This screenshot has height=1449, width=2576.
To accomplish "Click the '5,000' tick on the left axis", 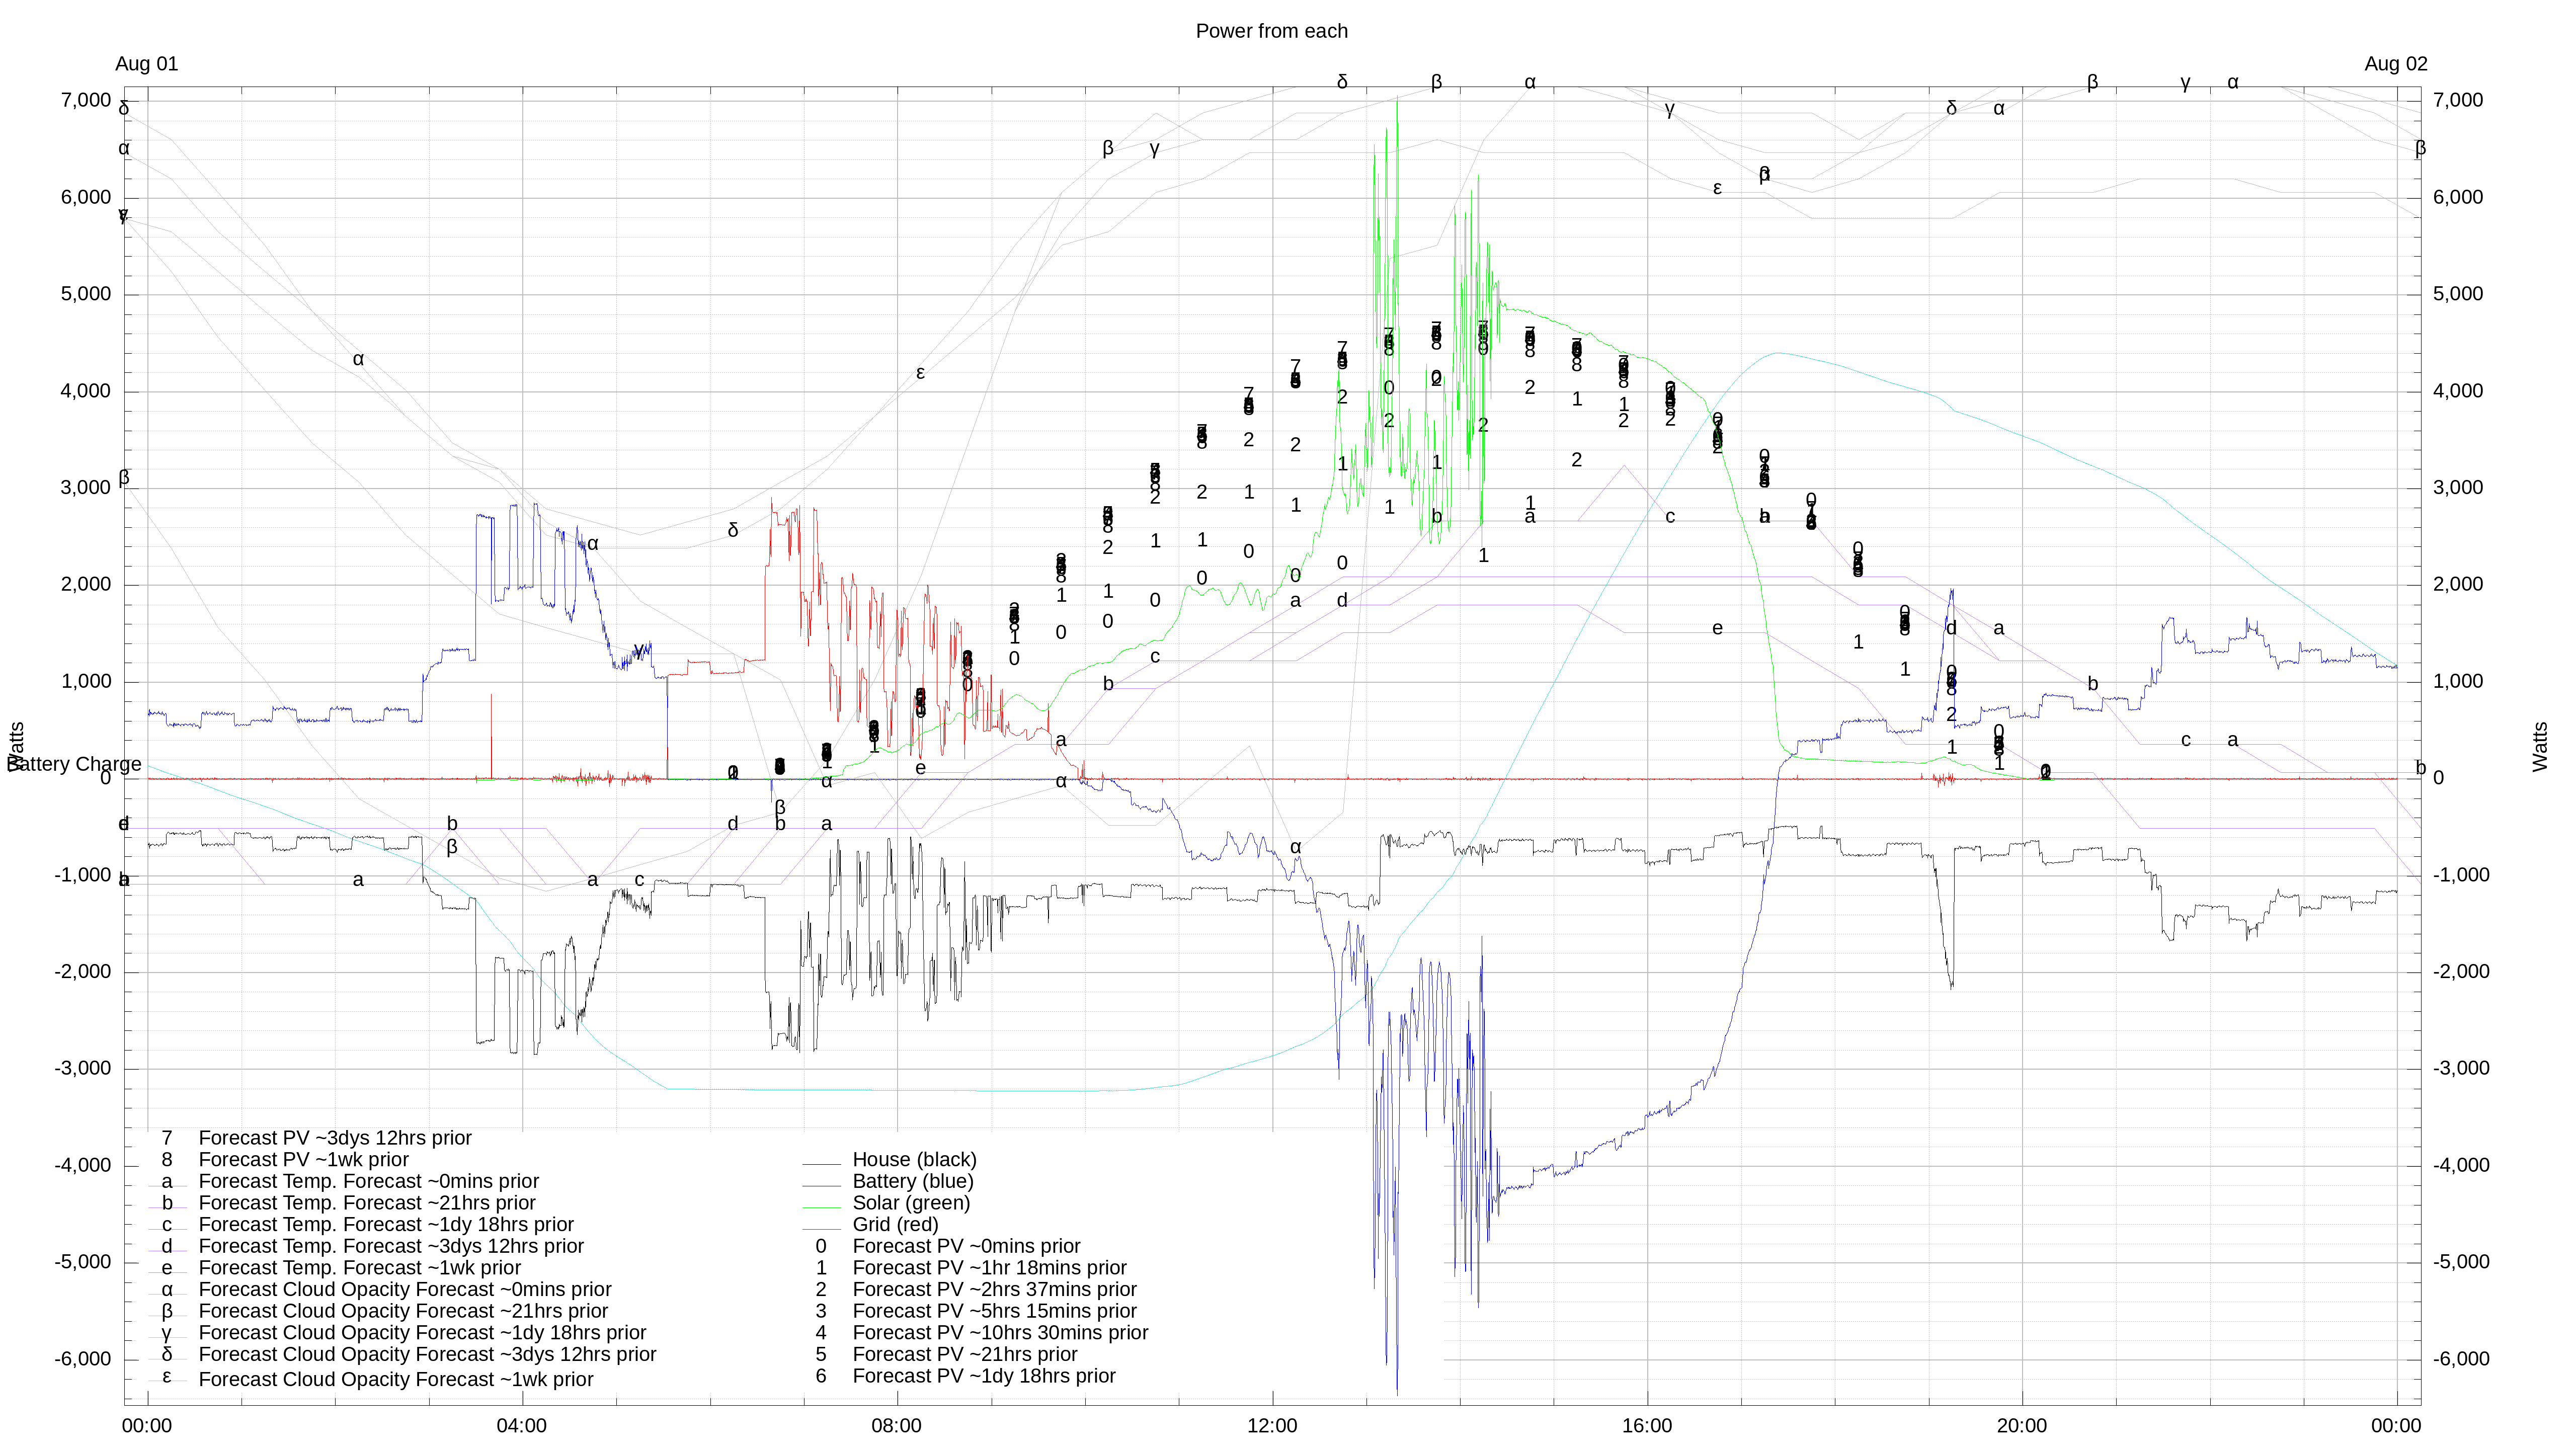I will [x=86, y=294].
